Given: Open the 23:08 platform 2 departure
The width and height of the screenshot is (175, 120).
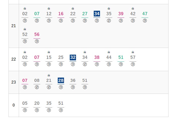Looking at the screenshot, I should 37,80.
